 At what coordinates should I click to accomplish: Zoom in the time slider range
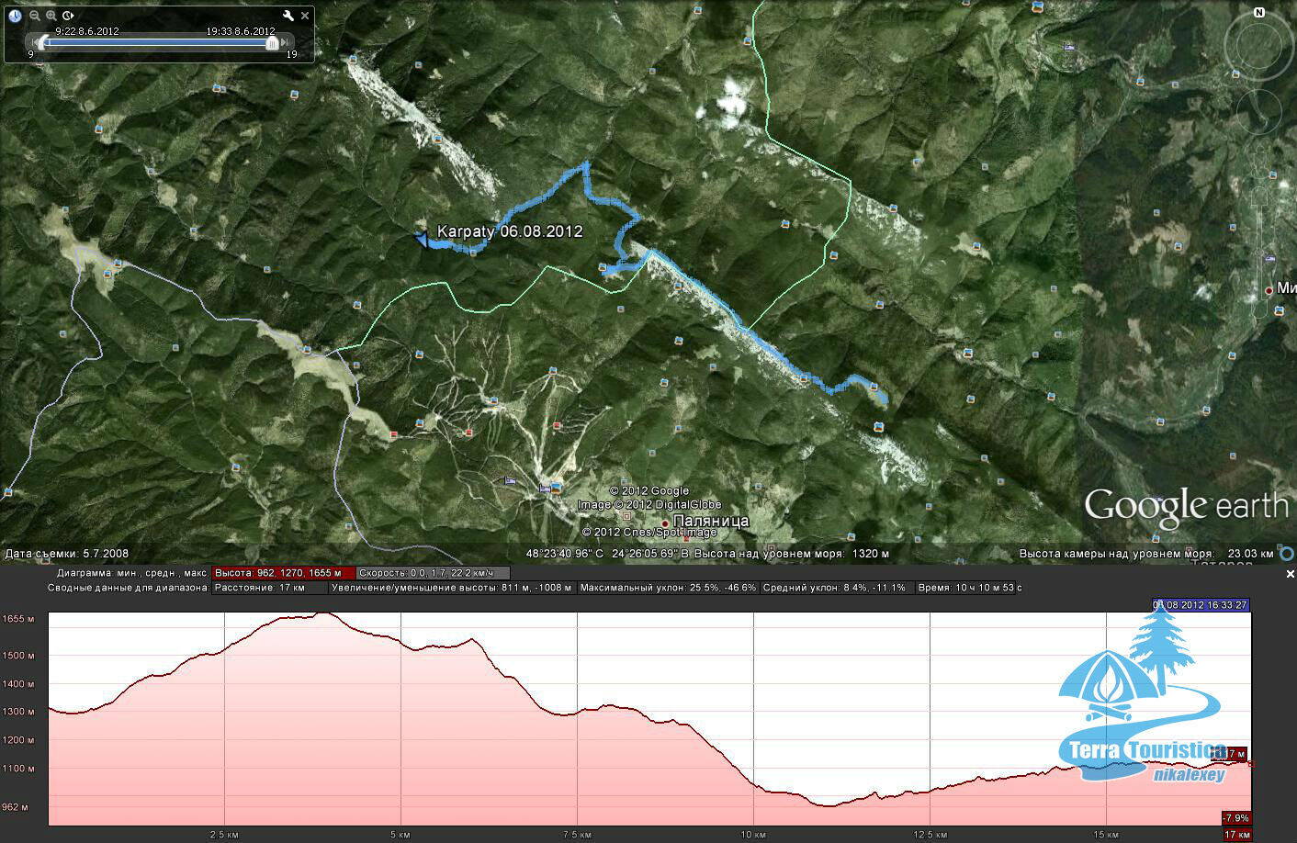[x=51, y=16]
